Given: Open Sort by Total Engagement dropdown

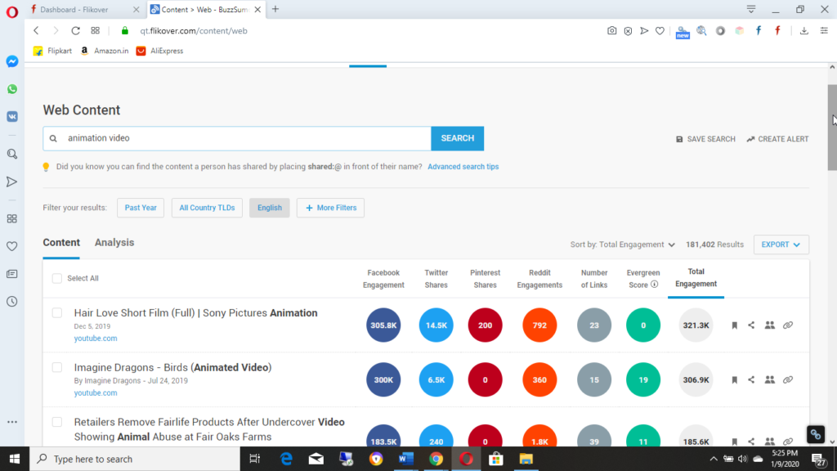Looking at the screenshot, I should (622, 244).
